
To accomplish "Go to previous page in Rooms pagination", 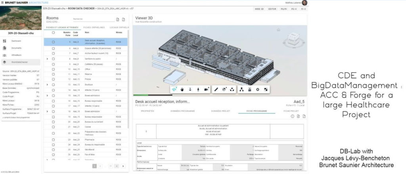I will pyautogui.click(x=117, y=166).
